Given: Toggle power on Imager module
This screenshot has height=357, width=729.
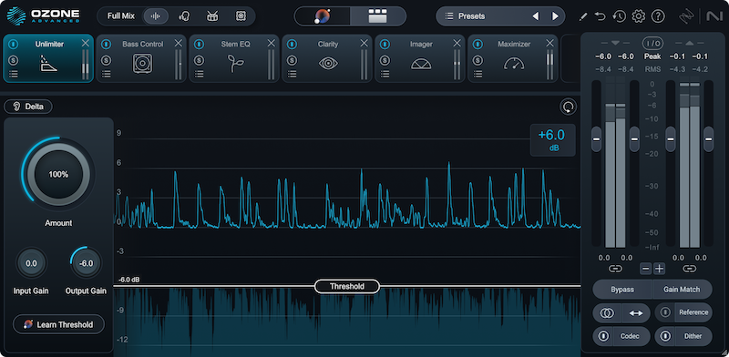Looking at the screenshot, I should tap(385, 44).
